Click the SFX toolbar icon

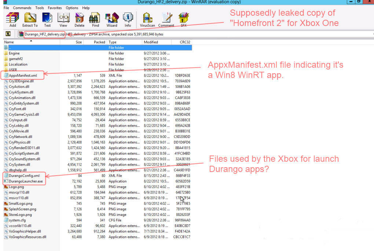(x=183, y=20)
